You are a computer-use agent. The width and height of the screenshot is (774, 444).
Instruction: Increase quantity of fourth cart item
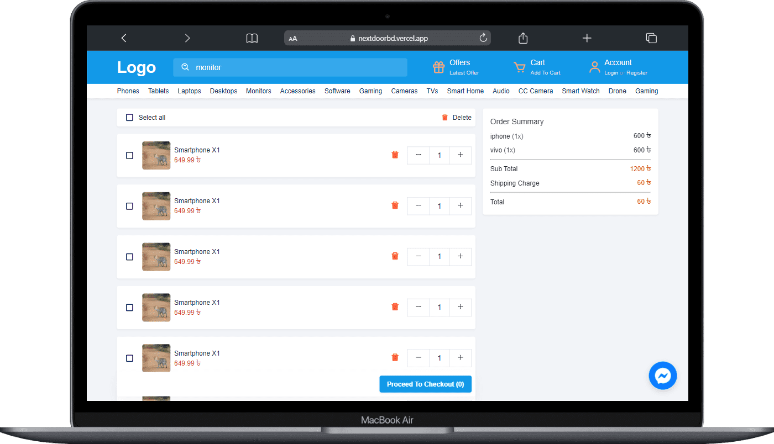point(460,308)
